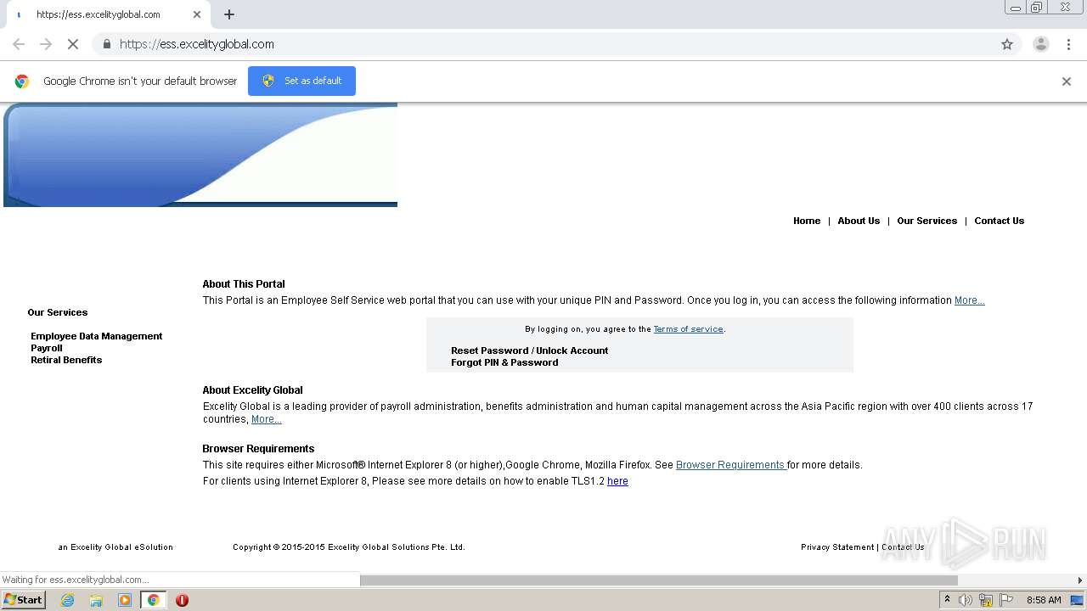Click the Browser Requirements heading
The width and height of the screenshot is (1087, 611).
(x=258, y=449)
